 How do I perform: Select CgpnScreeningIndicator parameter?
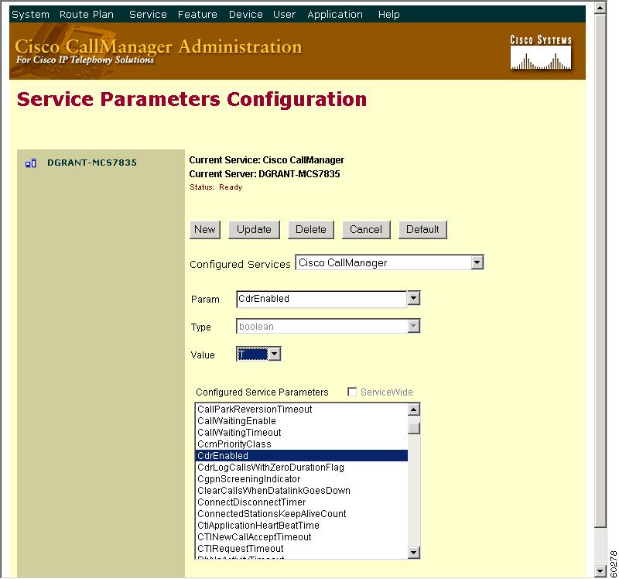pyautogui.click(x=301, y=479)
